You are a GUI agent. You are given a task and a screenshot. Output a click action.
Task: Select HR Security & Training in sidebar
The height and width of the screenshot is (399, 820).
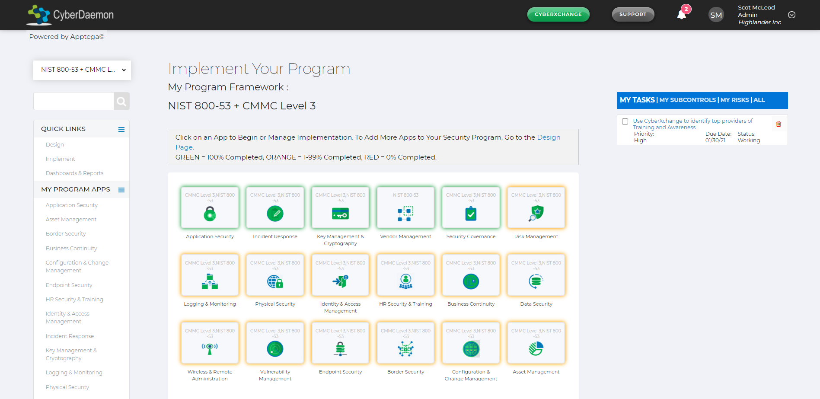[74, 299]
